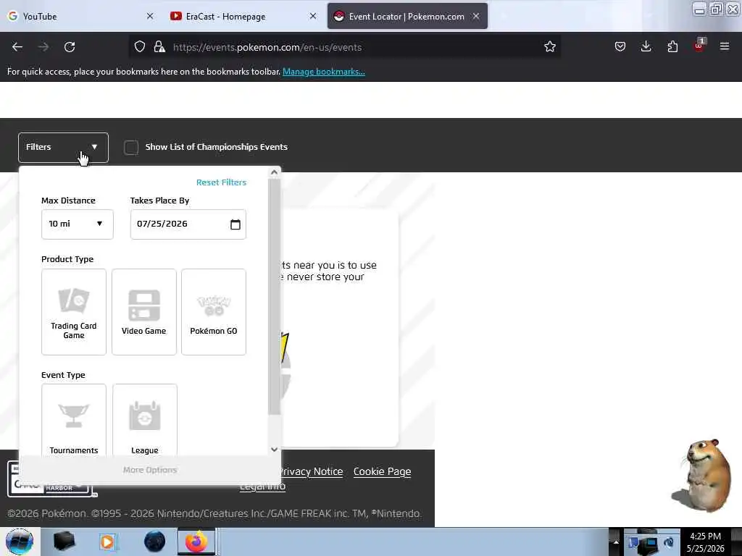
Task: Select the Video Game product type
Action: pyautogui.click(x=144, y=312)
